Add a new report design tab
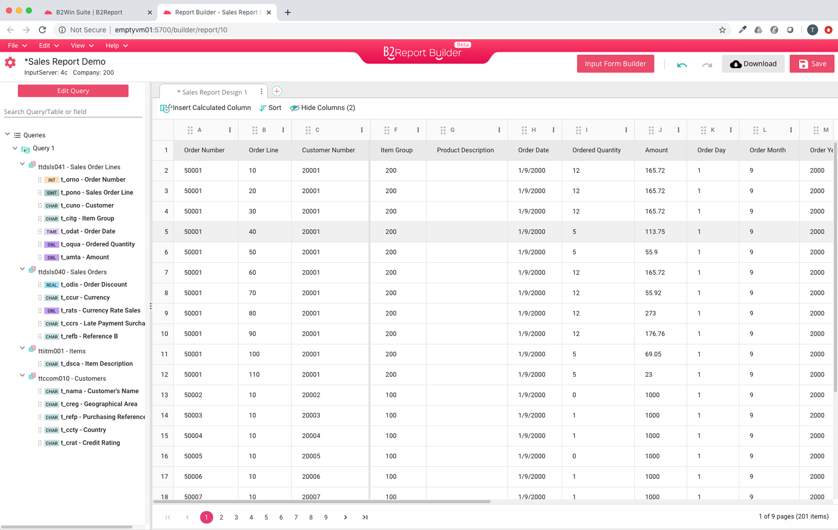The image size is (838, 530). [277, 91]
